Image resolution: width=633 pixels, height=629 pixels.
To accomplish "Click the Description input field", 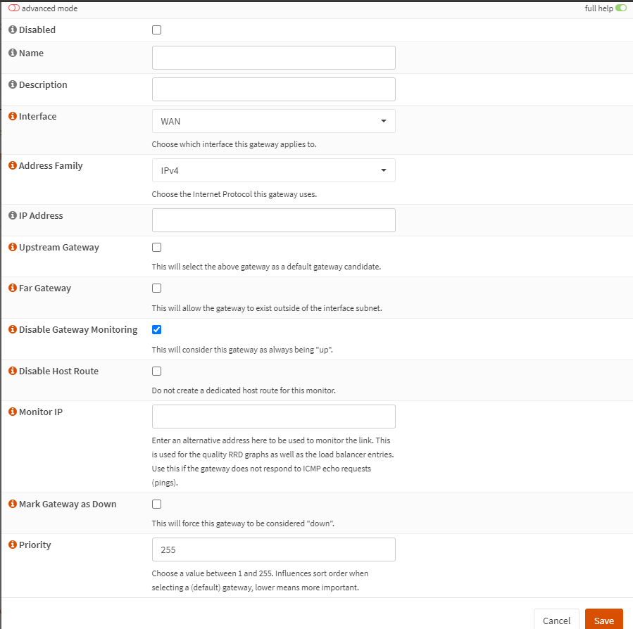I will pyautogui.click(x=274, y=89).
